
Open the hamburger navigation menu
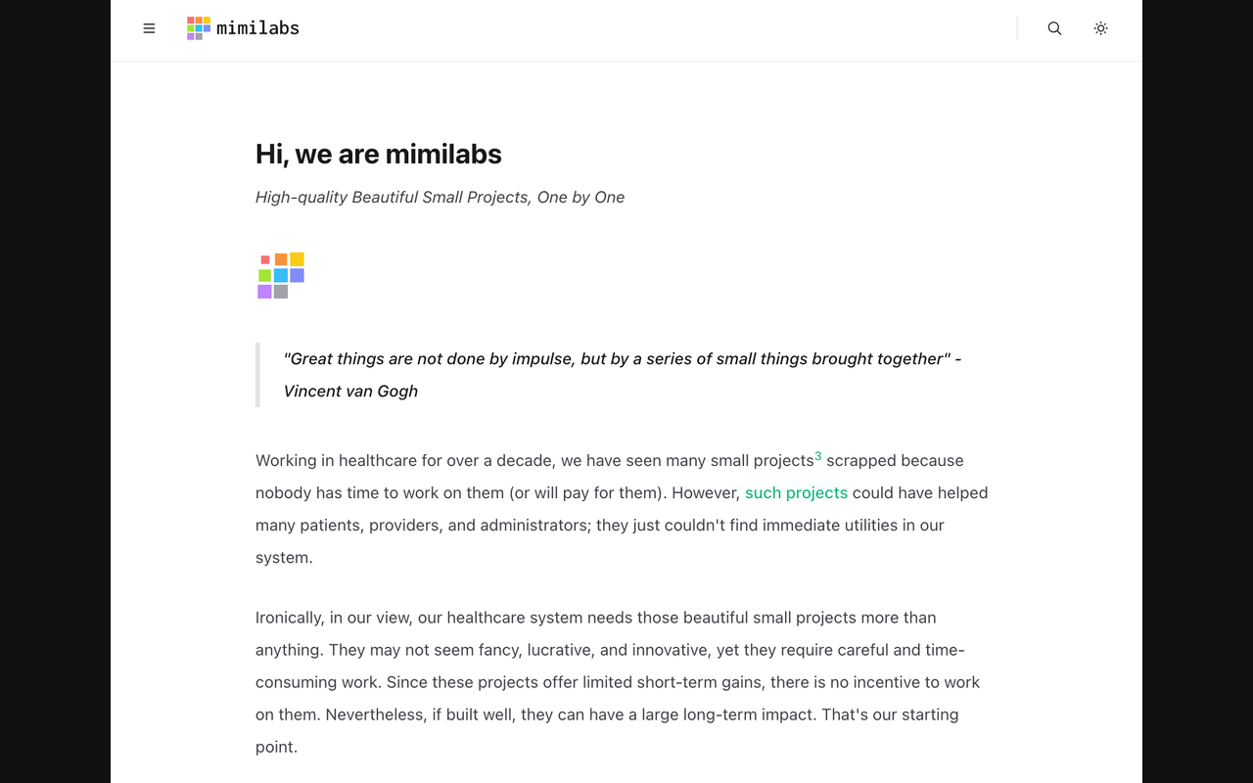(x=149, y=28)
